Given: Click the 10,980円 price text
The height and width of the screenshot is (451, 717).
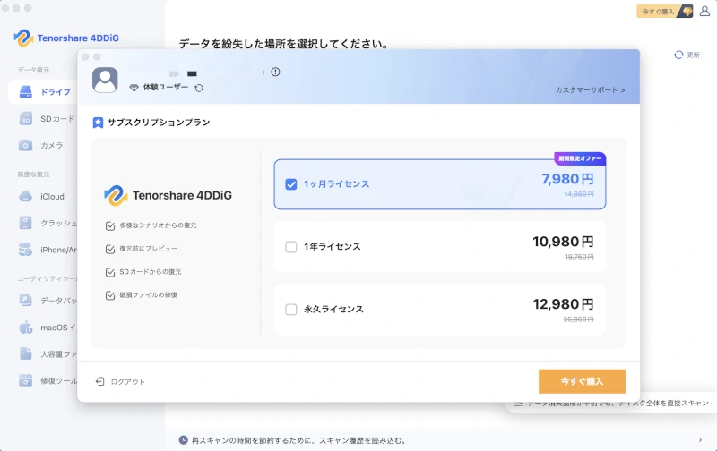Looking at the screenshot, I should (563, 242).
